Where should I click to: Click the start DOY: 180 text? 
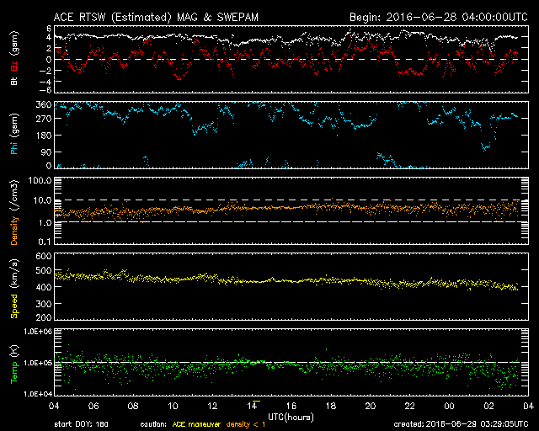click(82, 423)
